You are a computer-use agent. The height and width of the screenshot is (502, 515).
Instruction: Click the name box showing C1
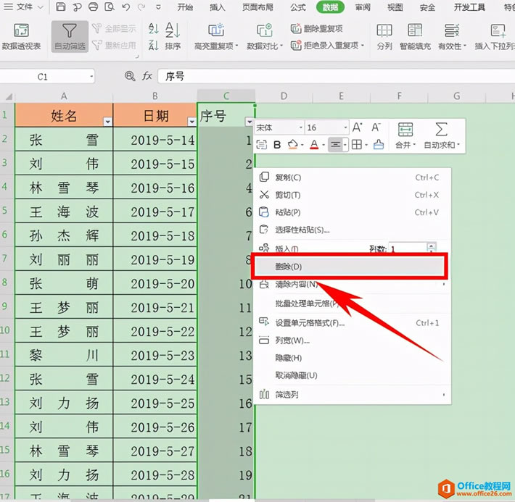[x=47, y=77]
